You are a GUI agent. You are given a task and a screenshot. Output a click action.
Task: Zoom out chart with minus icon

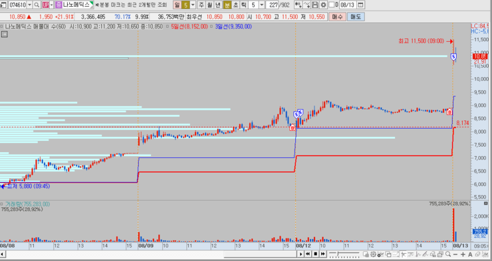455,254
